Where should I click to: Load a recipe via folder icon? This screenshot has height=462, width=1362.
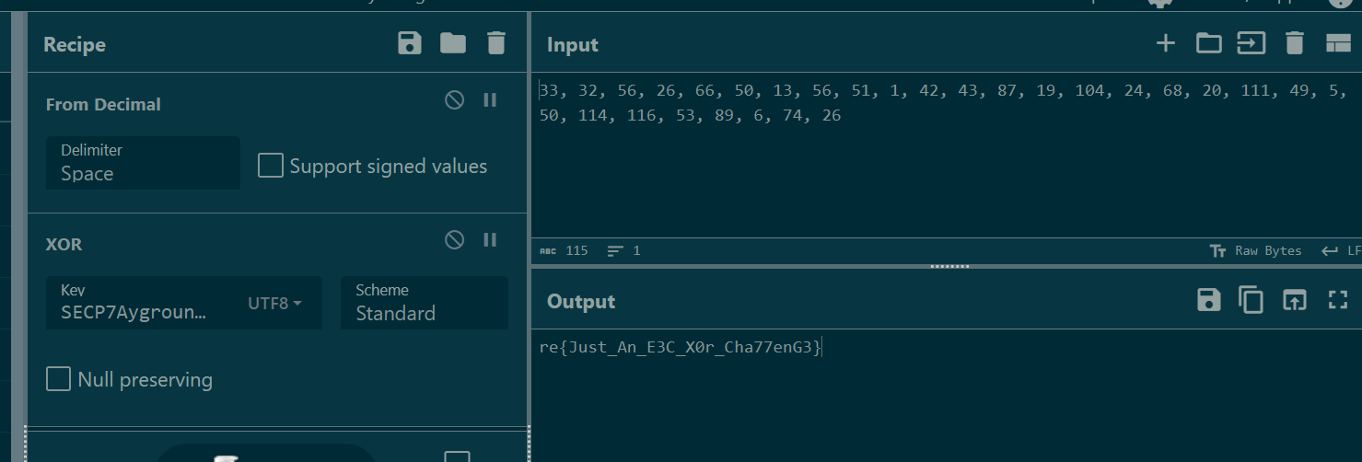pos(453,43)
